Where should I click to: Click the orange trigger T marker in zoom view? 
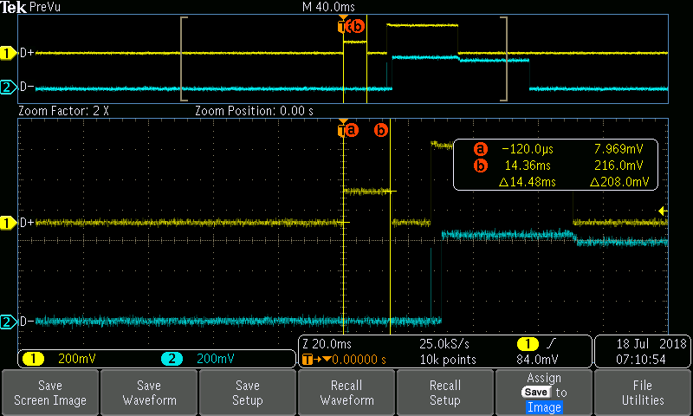(341, 128)
